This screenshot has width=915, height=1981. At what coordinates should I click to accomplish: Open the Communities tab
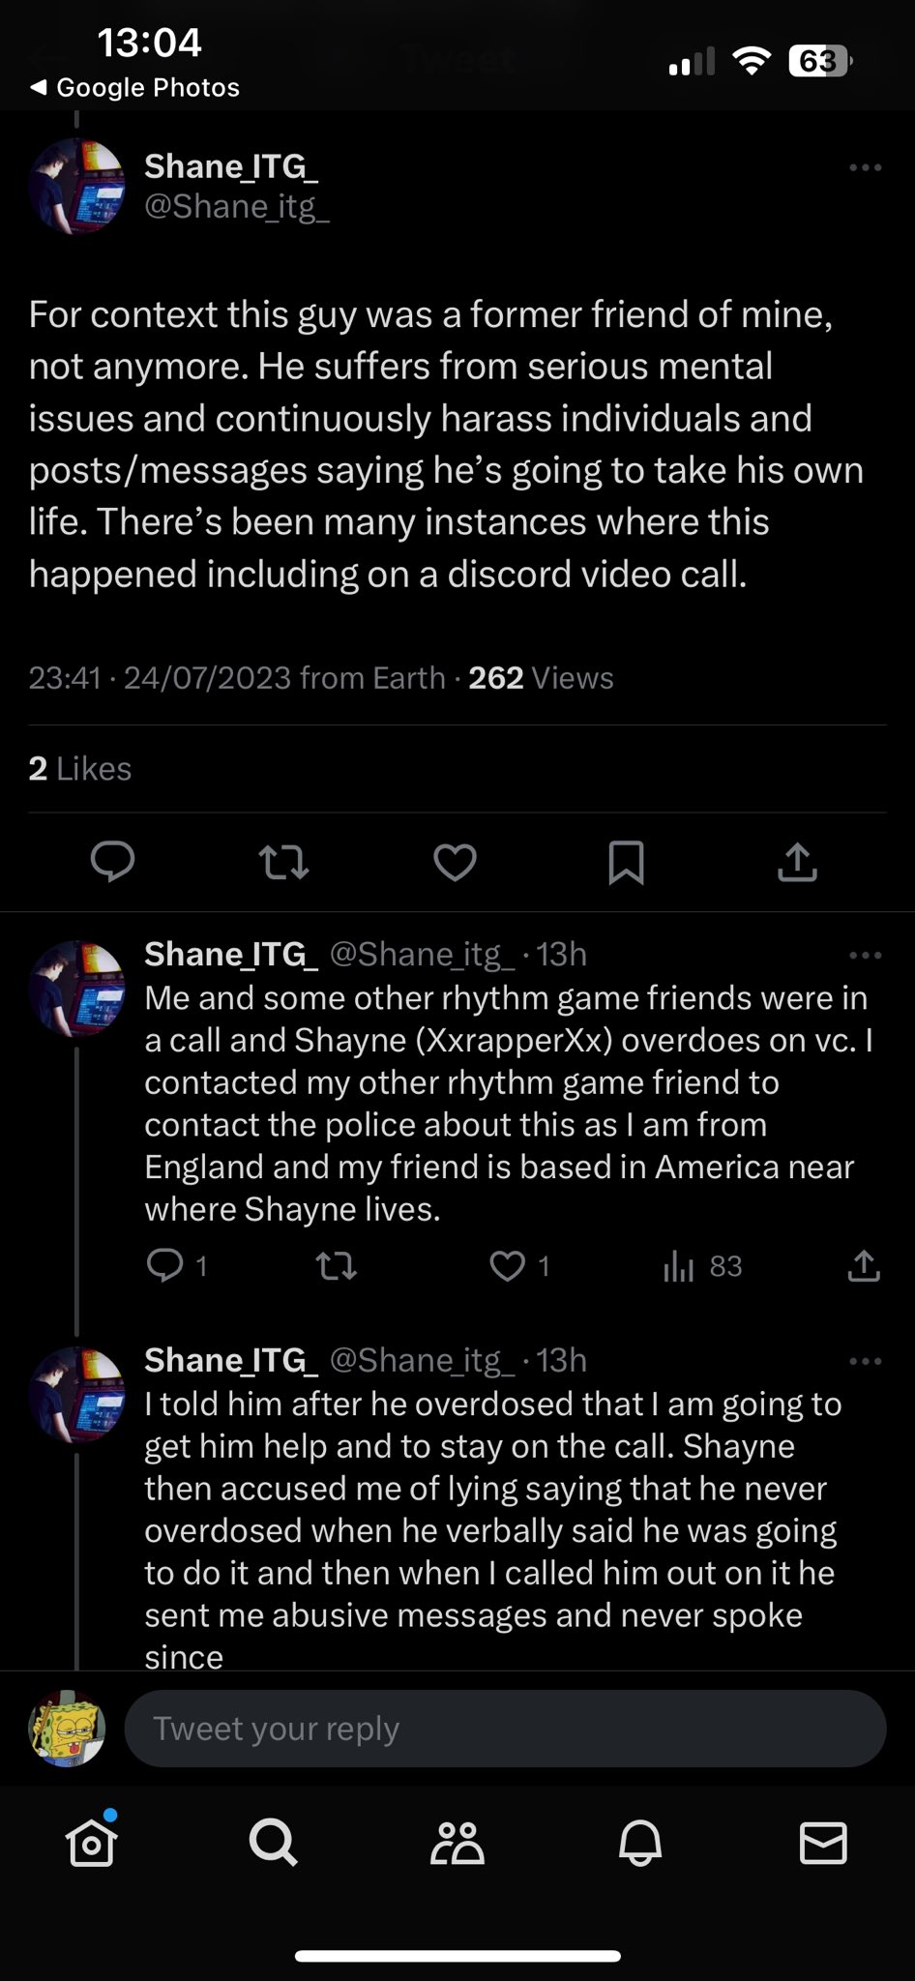[457, 1843]
